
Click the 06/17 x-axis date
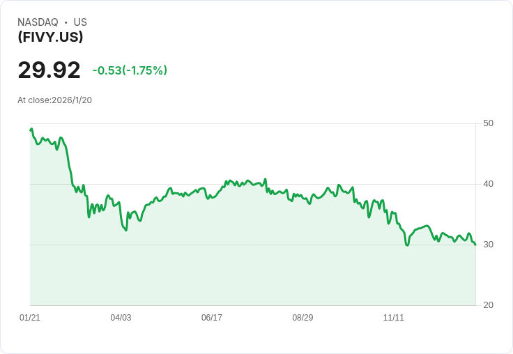212,317
